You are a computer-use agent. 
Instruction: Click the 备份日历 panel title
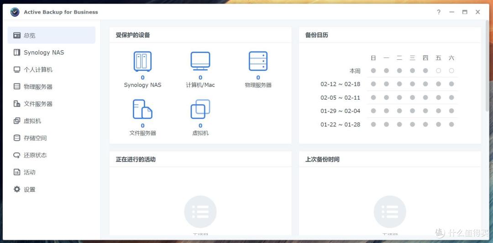point(317,35)
